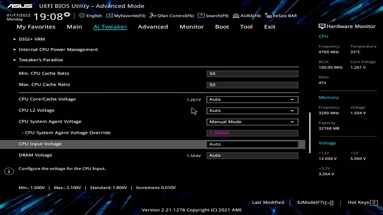Switch to EzMode(F7)
Image resolution: width=383 pixels, height=215 pixels.
[x=315, y=202]
